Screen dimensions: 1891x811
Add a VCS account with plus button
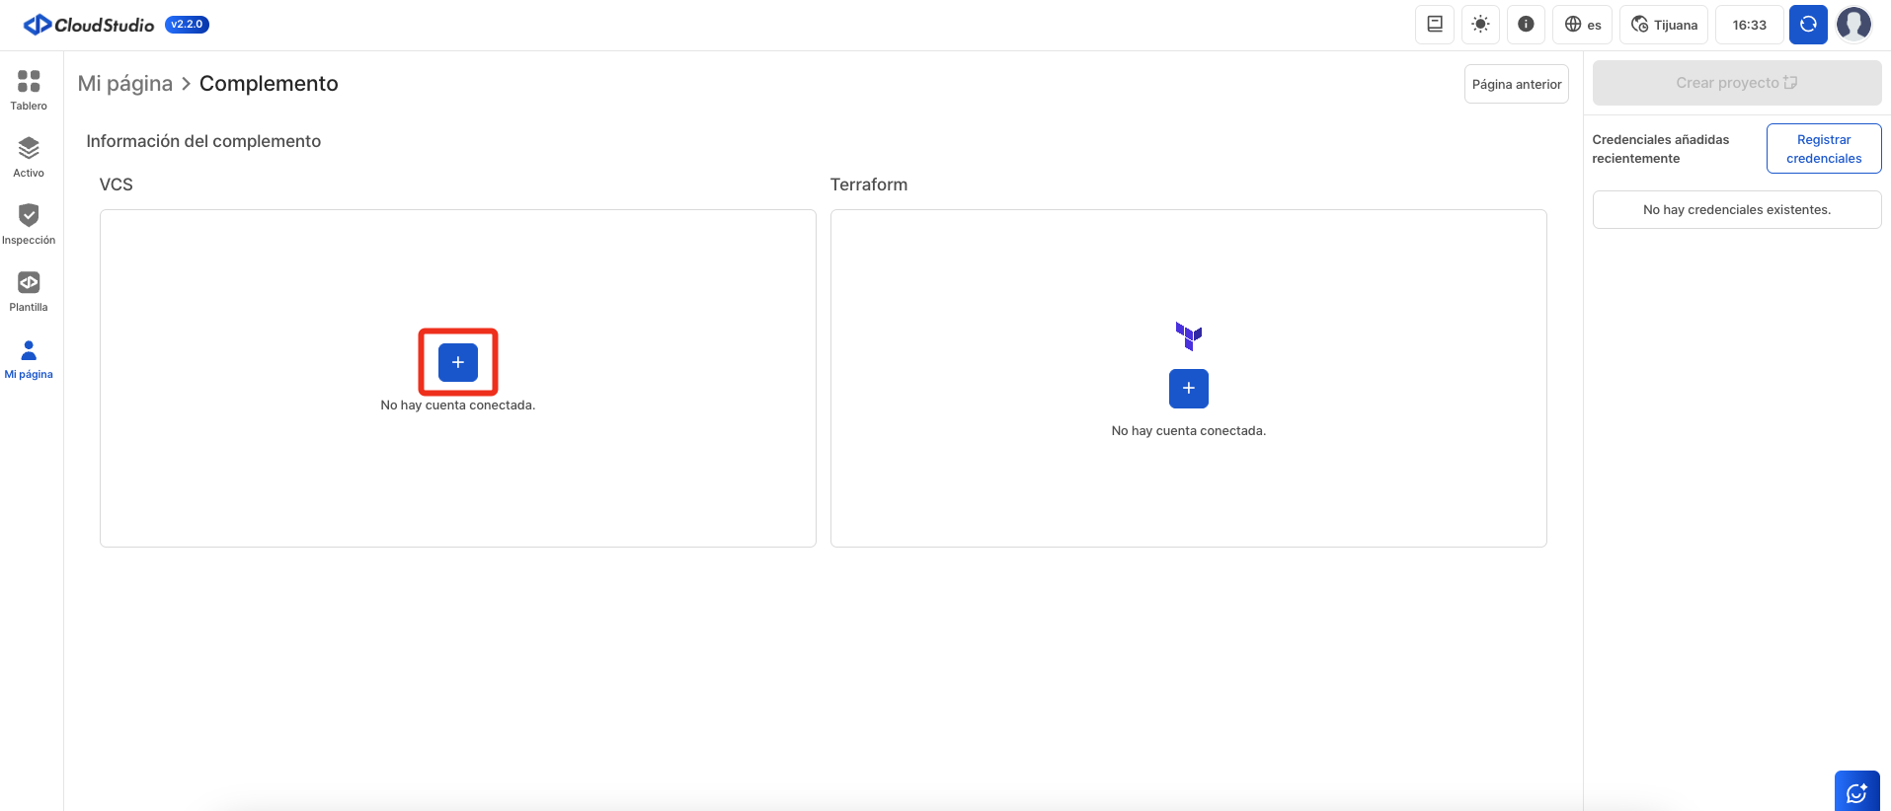pos(458,362)
